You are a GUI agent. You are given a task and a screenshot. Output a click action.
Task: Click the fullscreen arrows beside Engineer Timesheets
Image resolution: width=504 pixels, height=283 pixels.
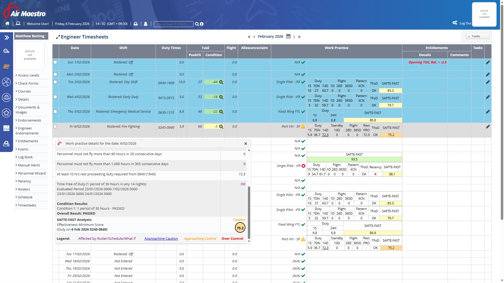58,37
